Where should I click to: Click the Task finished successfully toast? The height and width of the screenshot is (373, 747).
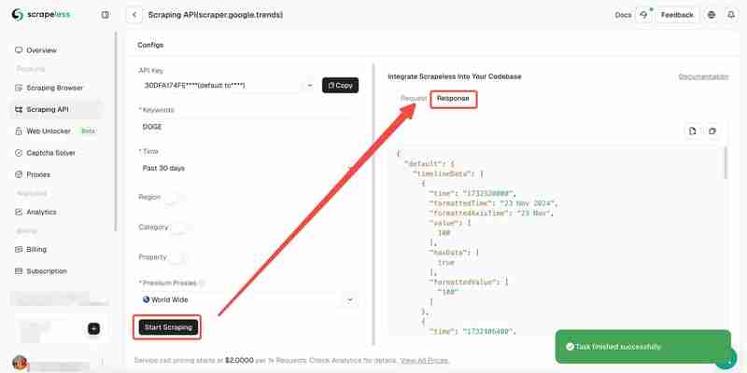642,347
